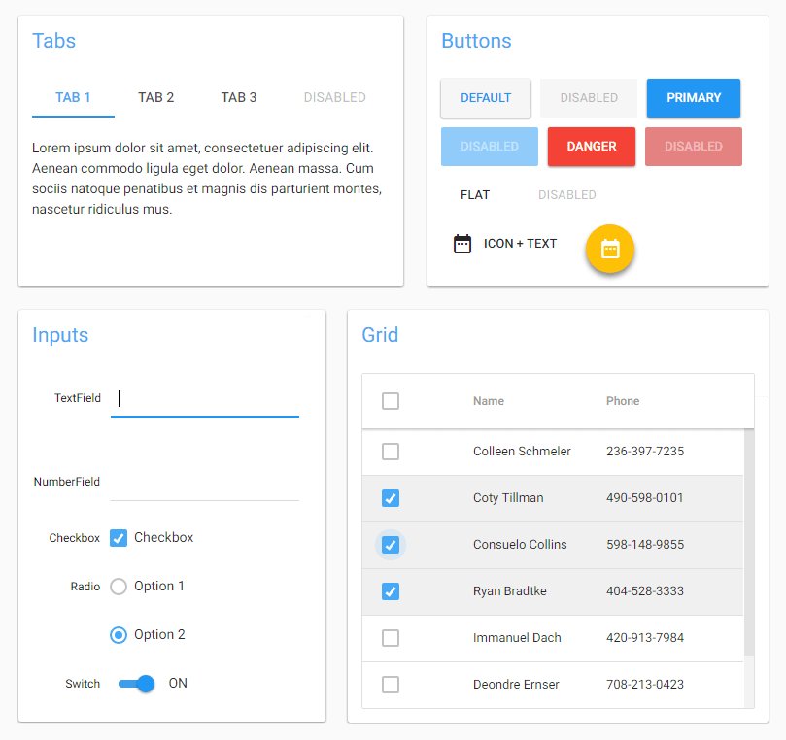Click the Phone column header
The width and height of the screenshot is (786, 740).
[623, 401]
